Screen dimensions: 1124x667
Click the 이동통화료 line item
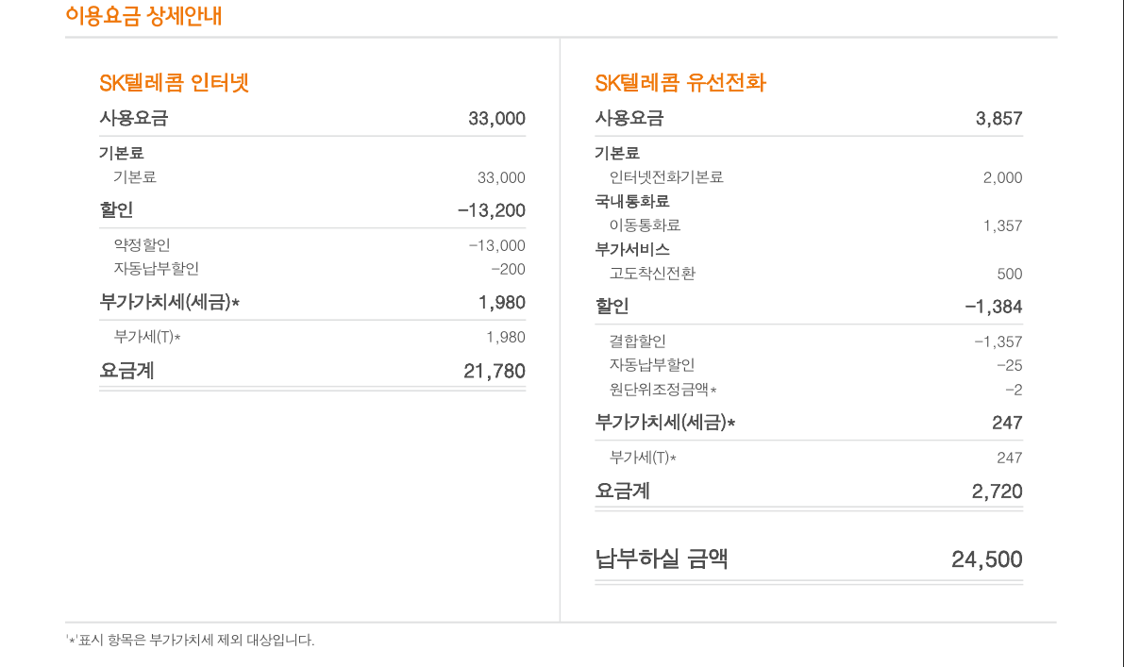click(645, 225)
